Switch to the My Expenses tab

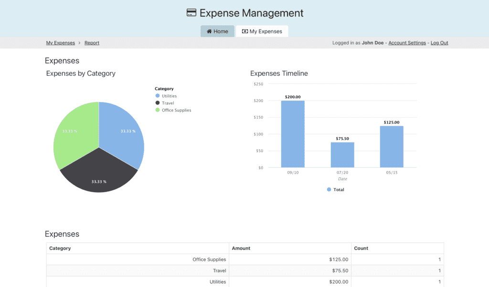click(262, 31)
